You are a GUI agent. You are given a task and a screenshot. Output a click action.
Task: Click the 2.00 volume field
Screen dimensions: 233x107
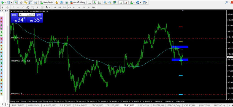pos(27,15)
